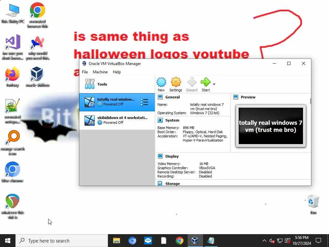Open the Settings gear in VirtualBox toolbar
The image size is (329, 247).
[x=176, y=82]
